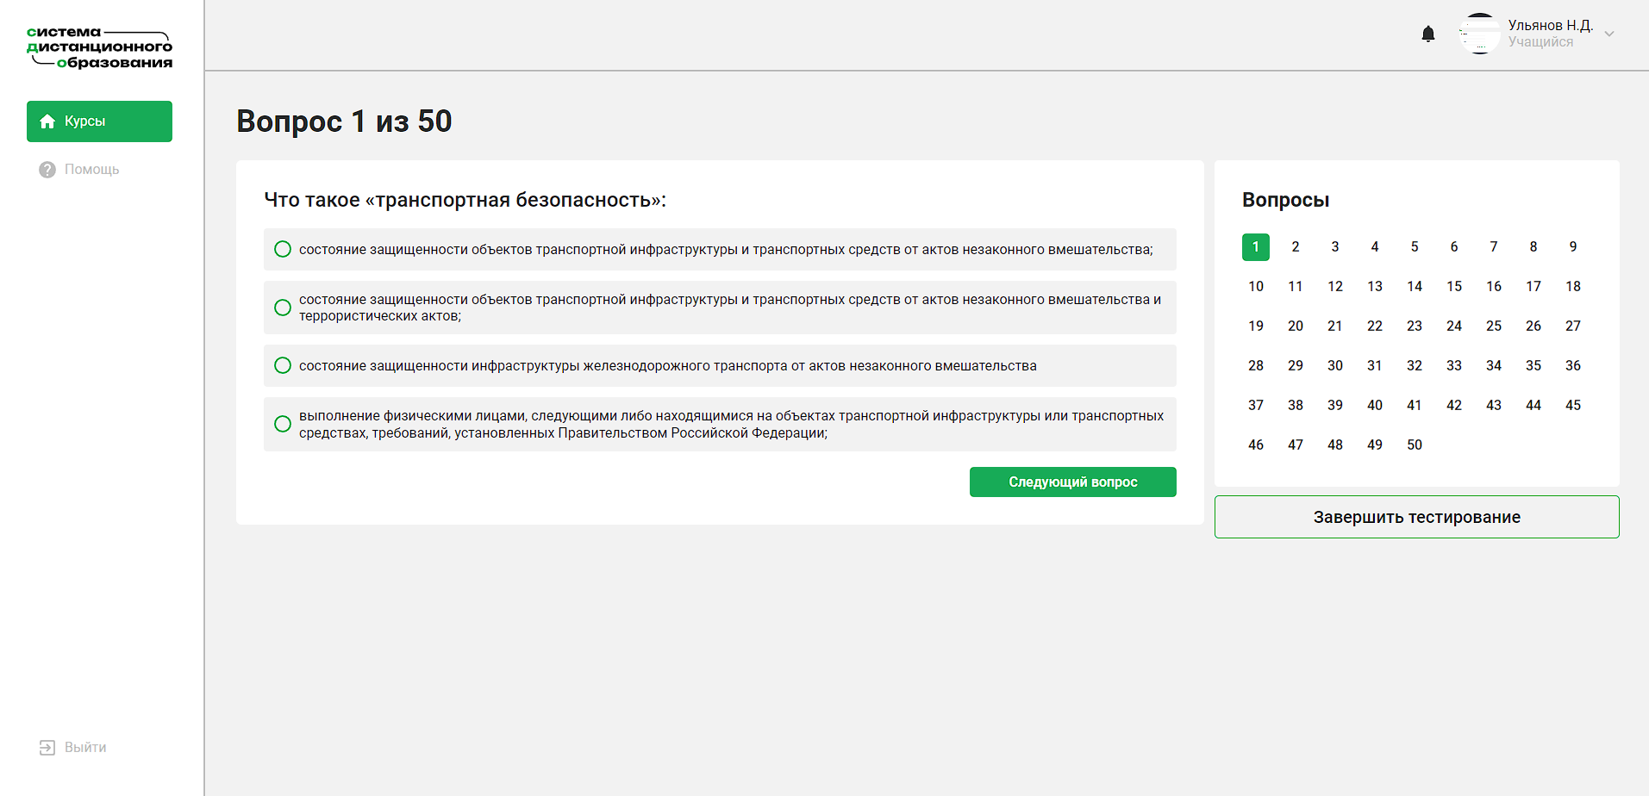The height and width of the screenshot is (796, 1649).
Task: Choose the железнодорожного транспорта answer option
Action: [x=283, y=365]
